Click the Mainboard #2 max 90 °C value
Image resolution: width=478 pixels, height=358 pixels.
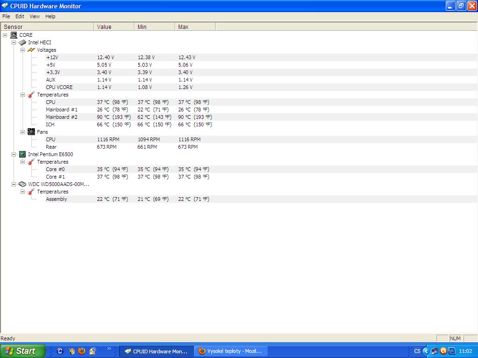(195, 117)
